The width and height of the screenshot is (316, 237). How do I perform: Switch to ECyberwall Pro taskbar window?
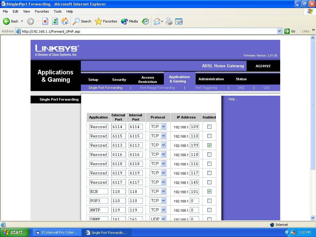coord(57,232)
